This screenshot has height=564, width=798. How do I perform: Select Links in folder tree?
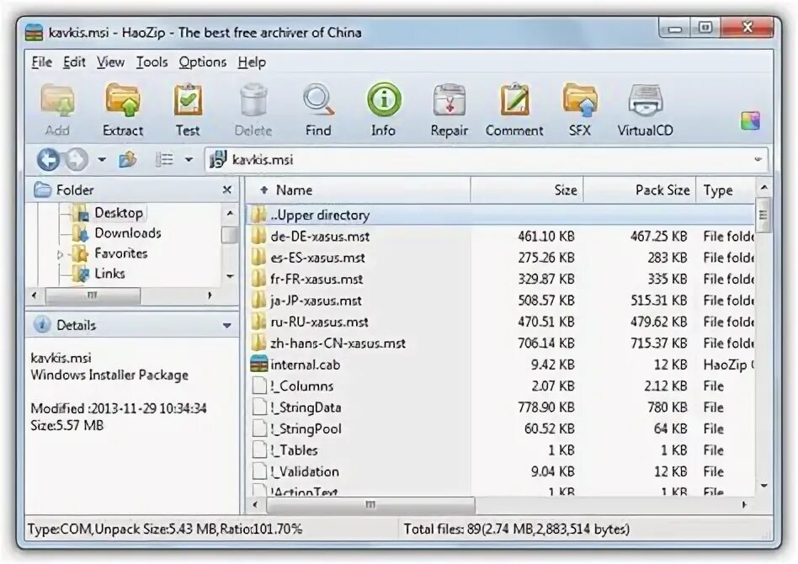[x=110, y=274]
